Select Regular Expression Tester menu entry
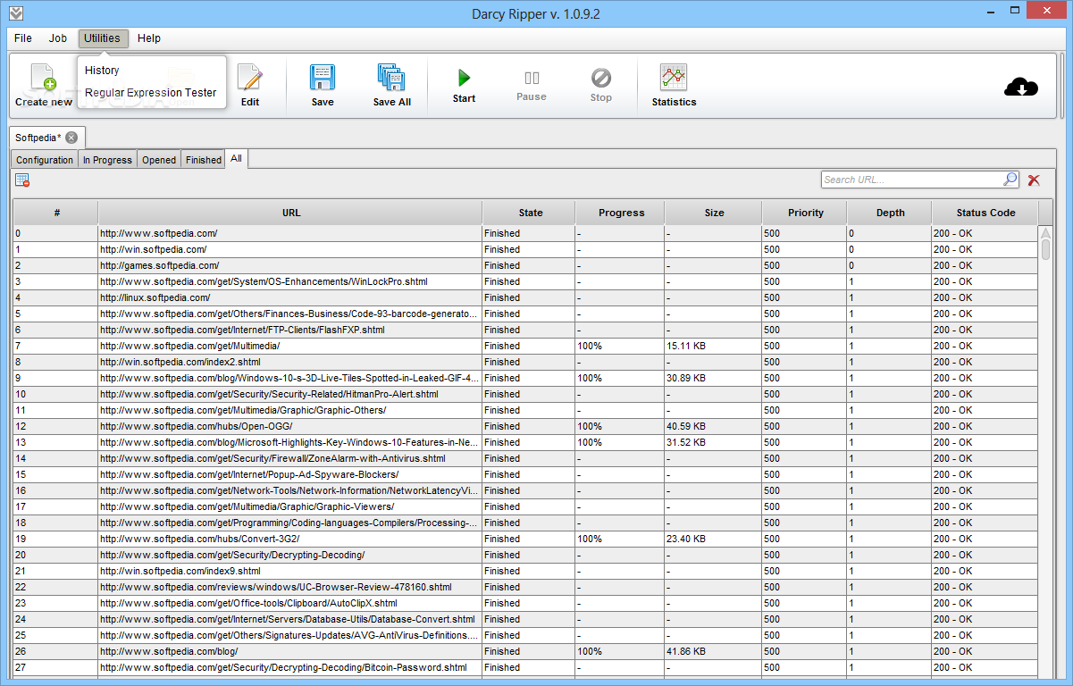The height and width of the screenshot is (686, 1073). tap(151, 93)
